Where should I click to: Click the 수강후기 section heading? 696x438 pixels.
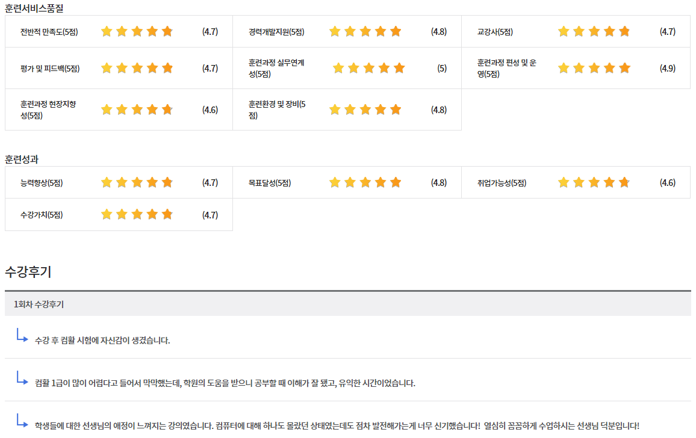click(28, 272)
